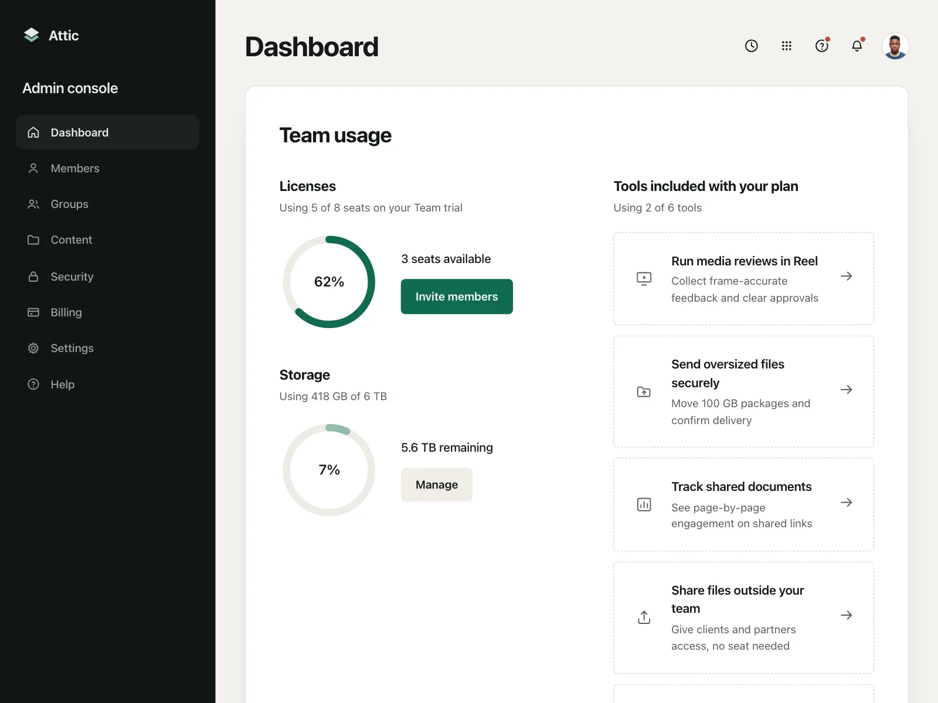This screenshot has height=703, width=938.
Task: Click the Settings gear icon
Action: tap(33, 348)
